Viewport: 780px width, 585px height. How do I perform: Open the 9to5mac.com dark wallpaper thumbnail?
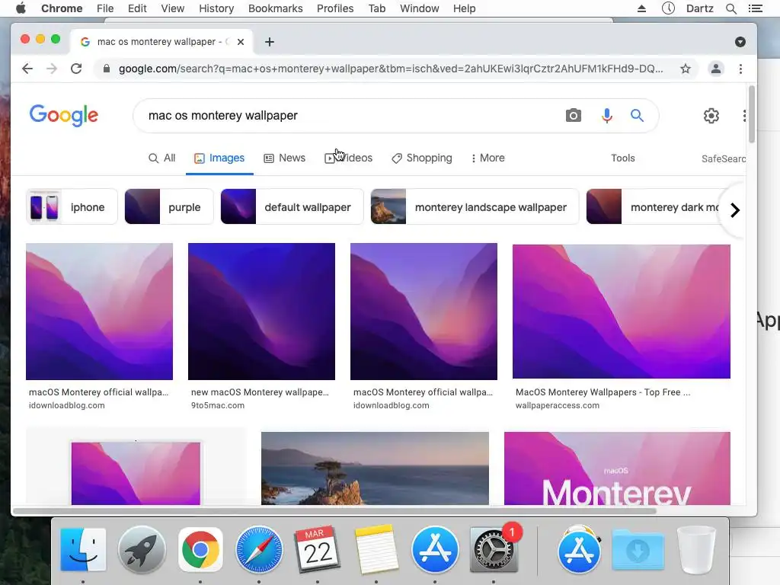(x=262, y=312)
